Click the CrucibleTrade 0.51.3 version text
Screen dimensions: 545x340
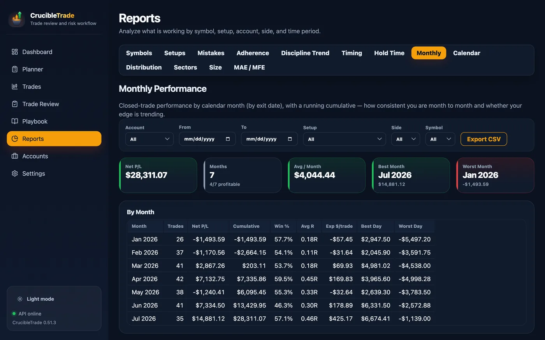coord(34,323)
